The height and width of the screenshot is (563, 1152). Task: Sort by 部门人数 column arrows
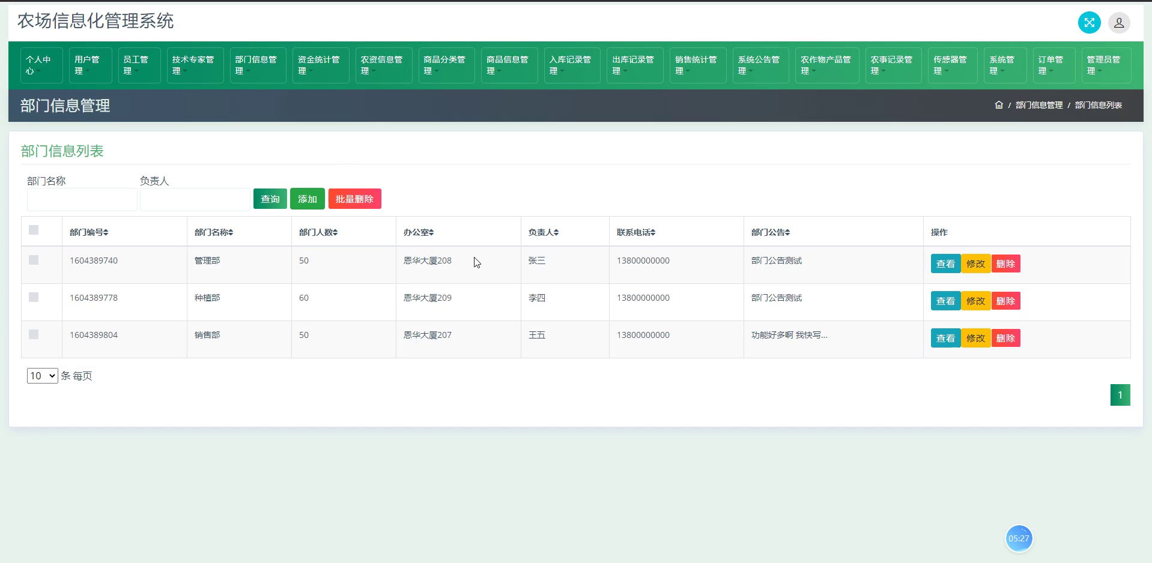[x=335, y=232]
